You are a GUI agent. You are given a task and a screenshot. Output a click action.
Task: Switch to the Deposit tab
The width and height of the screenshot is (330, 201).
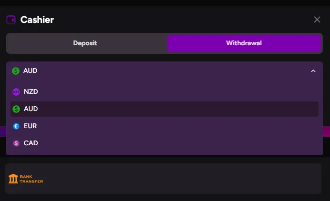pos(85,43)
